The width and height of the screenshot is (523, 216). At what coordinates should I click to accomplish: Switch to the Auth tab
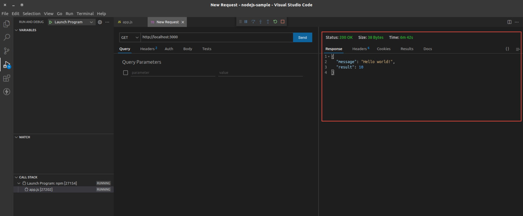coord(169,49)
